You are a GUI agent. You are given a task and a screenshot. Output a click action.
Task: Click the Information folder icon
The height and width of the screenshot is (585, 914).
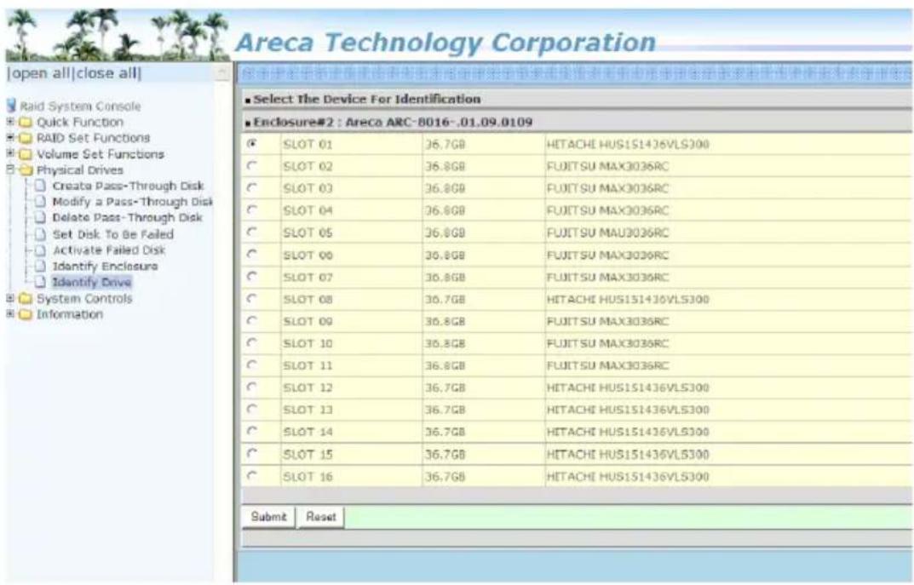click(x=25, y=315)
